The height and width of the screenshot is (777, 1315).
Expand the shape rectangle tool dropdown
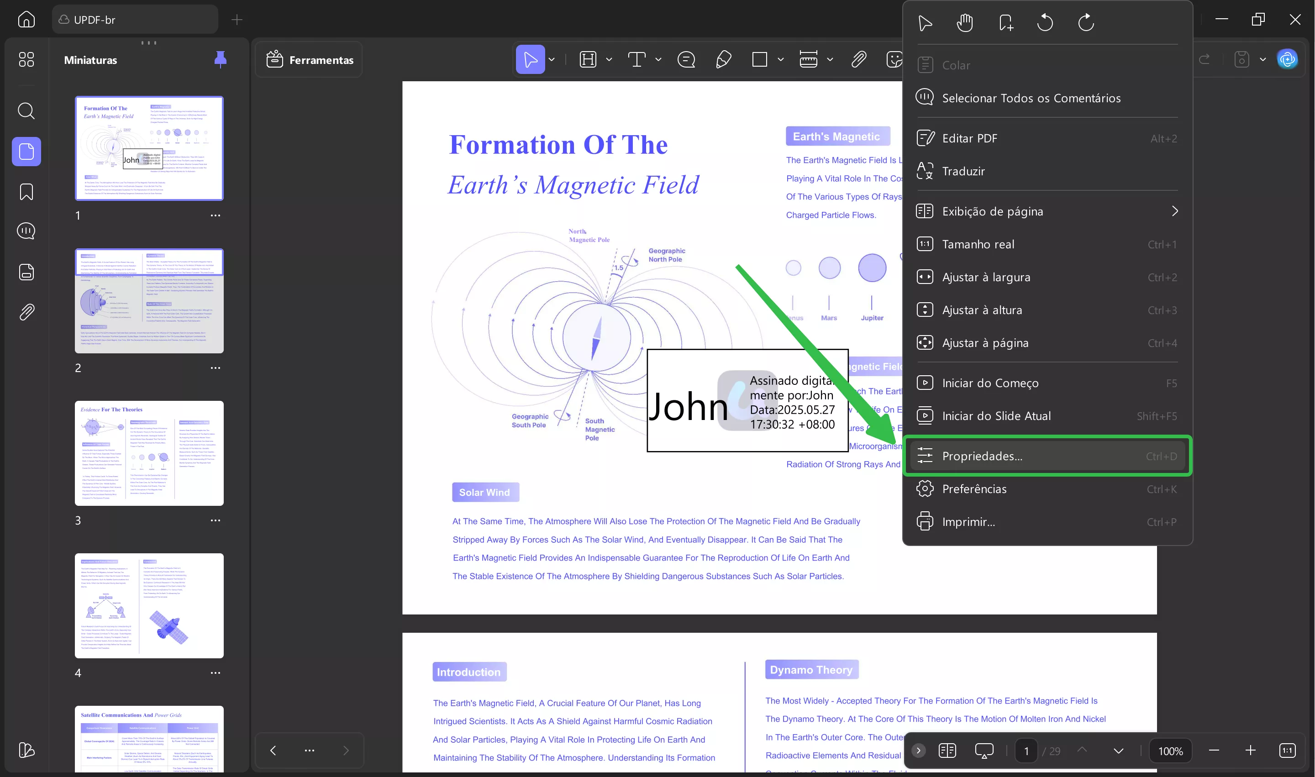click(781, 60)
